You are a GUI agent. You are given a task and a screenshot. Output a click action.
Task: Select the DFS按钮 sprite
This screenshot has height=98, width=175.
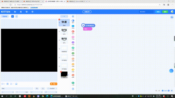[64, 57]
